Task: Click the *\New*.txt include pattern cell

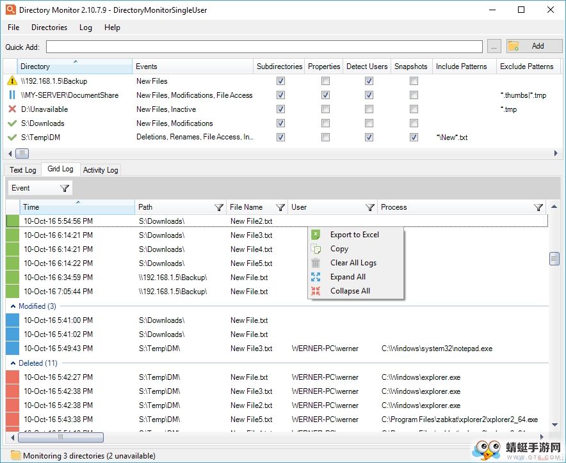Action: (451, 137)
